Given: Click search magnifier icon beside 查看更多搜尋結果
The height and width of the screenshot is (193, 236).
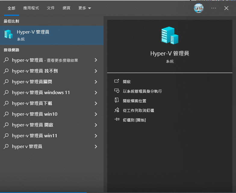Looking at the screenshot, I should (x=6, y=60).
